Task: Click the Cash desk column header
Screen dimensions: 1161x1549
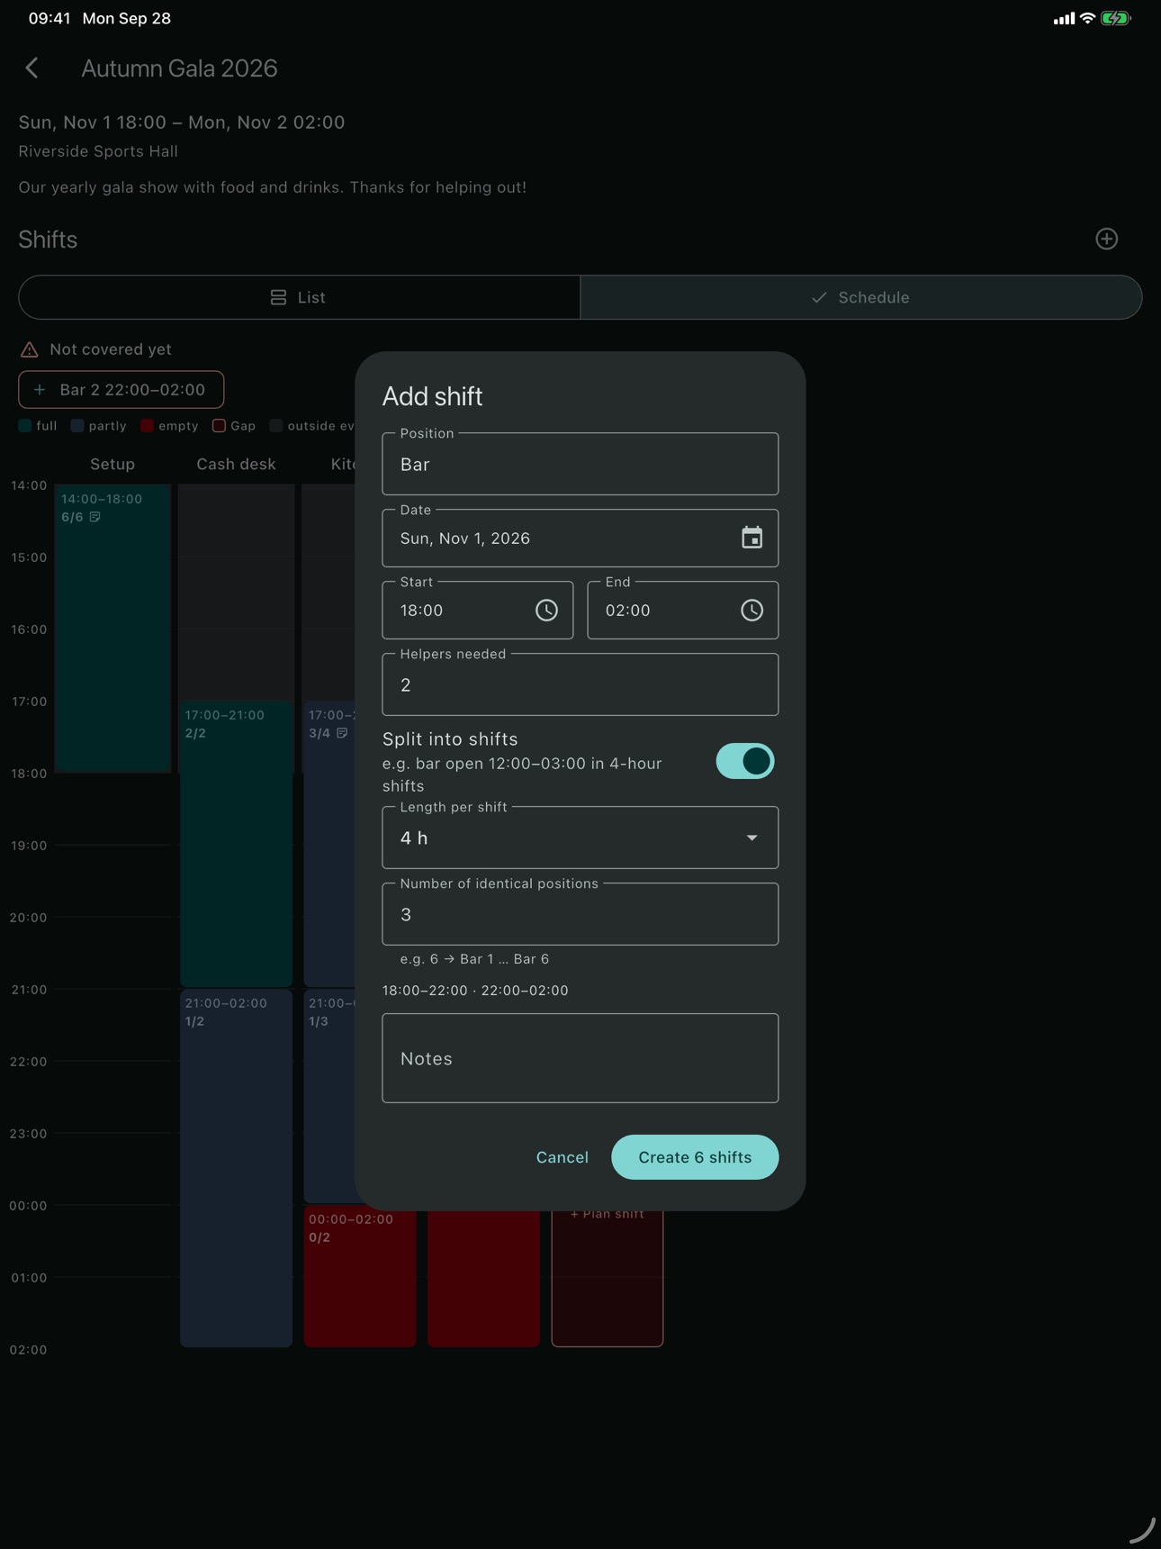Action: pyautogui.click(x=236, y=464)
